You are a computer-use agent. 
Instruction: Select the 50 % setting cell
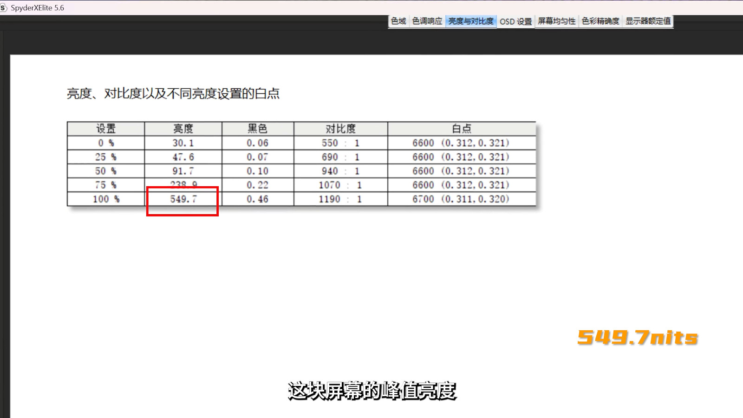pos(106,171)
